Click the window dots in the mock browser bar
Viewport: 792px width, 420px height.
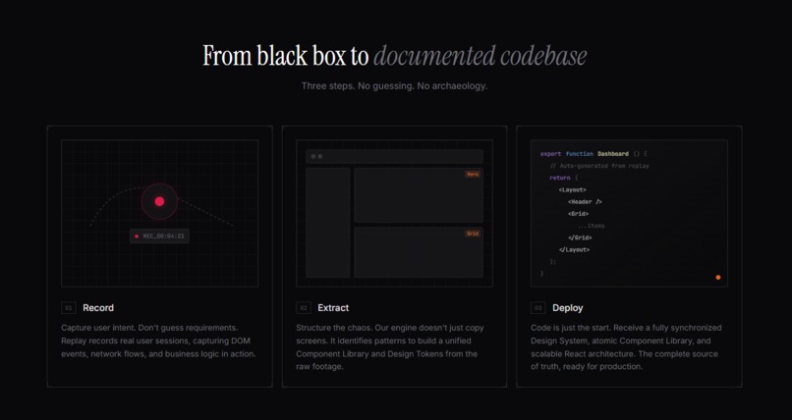[x=316, y=156]
